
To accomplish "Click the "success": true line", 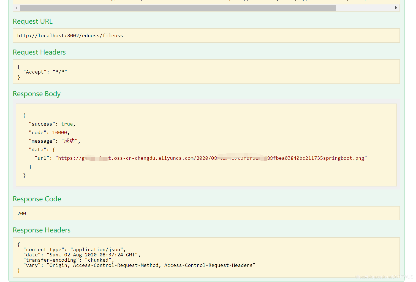I will [52, 124].
